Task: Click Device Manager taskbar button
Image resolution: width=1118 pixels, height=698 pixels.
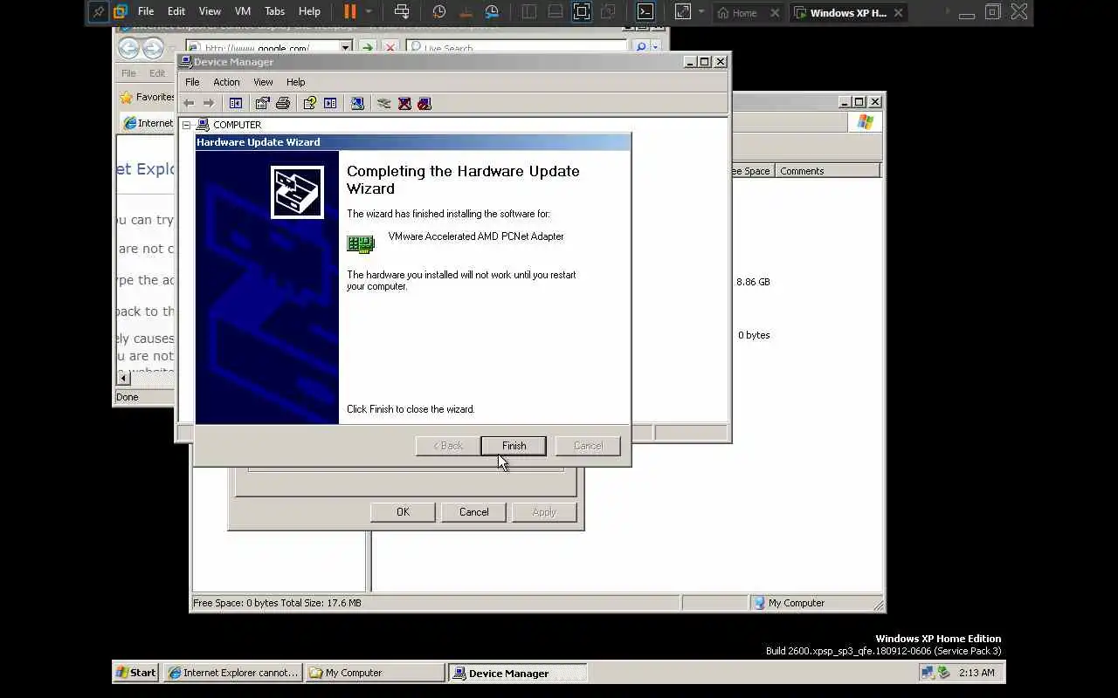Action: pyautogui.click(x=517, y=673)
